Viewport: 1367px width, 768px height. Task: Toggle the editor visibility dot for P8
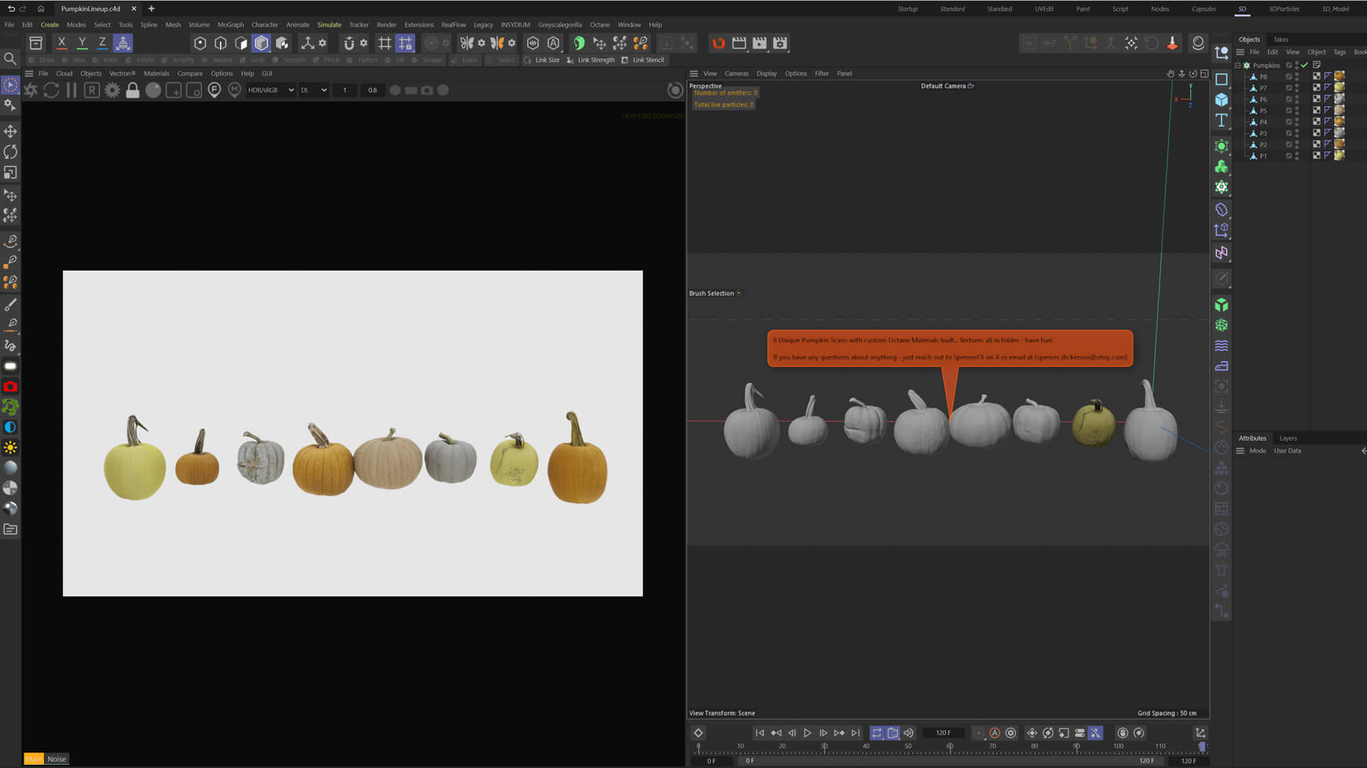pos(1296,75)
